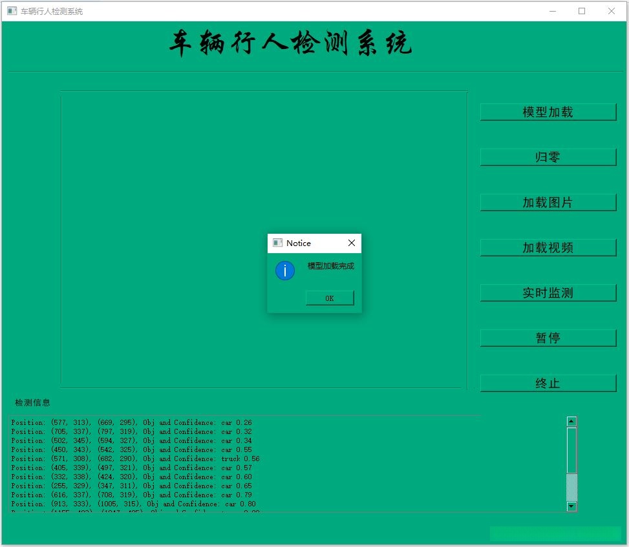
Task: Click 加载视频 to load a video
Action: [x=548, y=247]
